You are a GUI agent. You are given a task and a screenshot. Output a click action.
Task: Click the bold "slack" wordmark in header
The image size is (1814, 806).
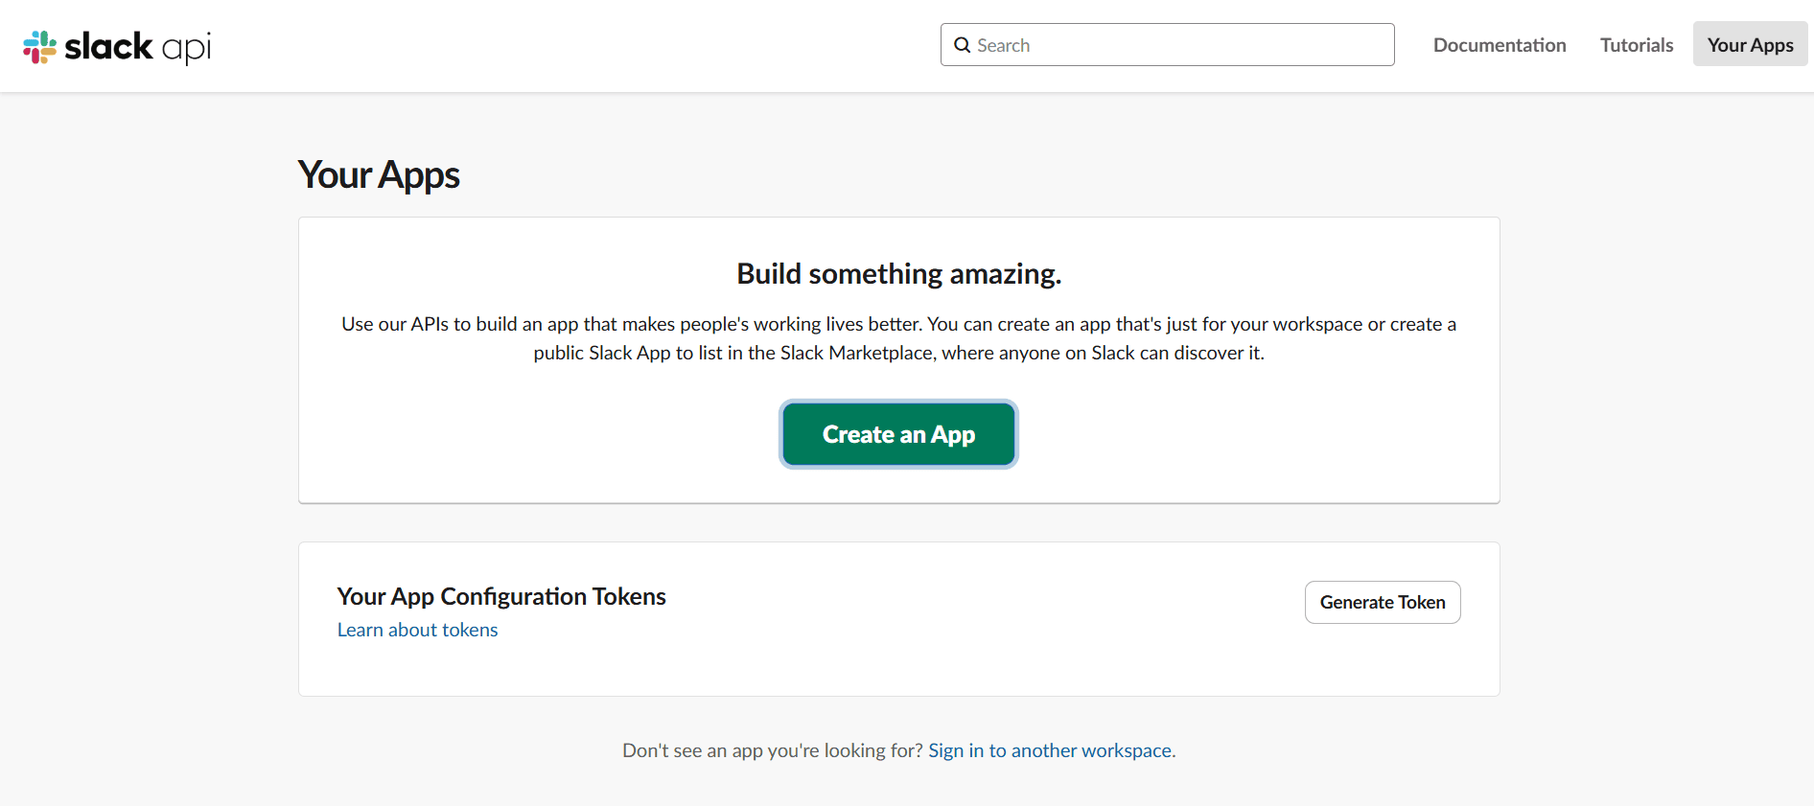click(x=108, y=46)
